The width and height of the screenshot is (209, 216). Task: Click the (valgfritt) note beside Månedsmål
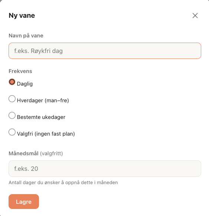(52, 153)
